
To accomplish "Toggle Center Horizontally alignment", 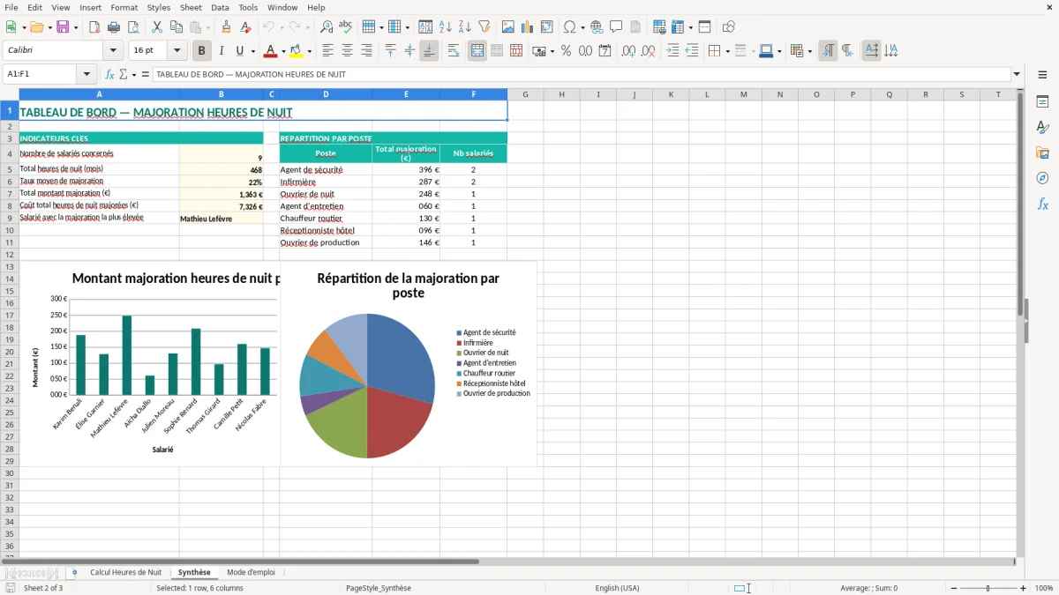I will [347, 51].
